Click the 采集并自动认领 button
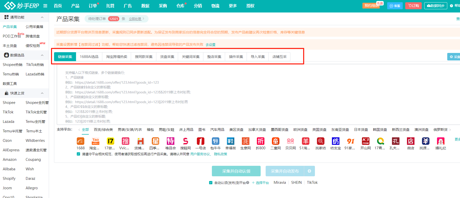The width and height of the screenshot is (460, 198). pyautogui.click(x=236, y=171)
